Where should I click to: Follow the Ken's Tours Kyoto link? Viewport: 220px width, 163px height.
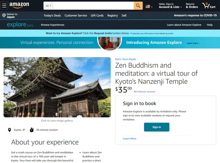click(126, 59)
